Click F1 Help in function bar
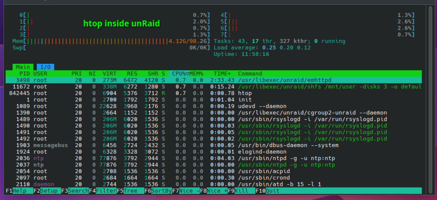Viewport: 437px width, 200px height. [19, 191]
